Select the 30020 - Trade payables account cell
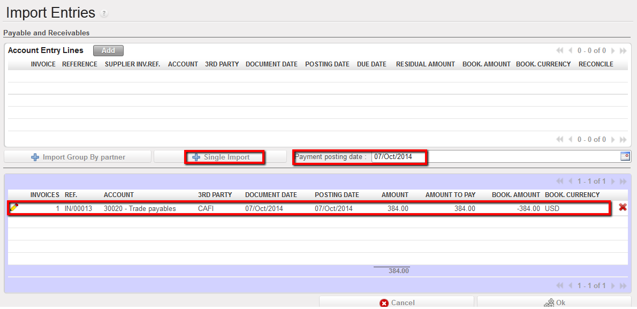This screenshot has height=309, width=637. (x=140, y=208)
